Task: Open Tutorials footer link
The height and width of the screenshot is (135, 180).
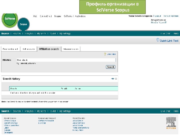Action: [x=7, y=130]
